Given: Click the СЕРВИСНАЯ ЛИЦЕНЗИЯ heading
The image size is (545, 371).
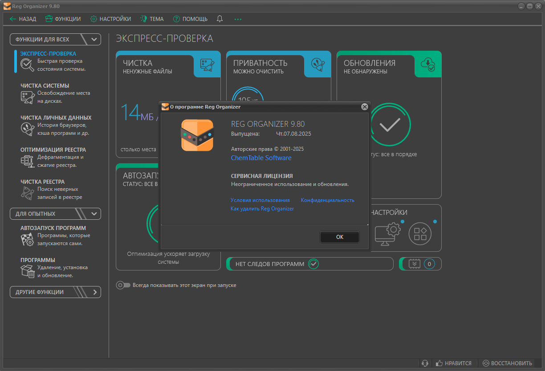Looking at the screenshot, I should pyautogui.click(x=262, y=176).
